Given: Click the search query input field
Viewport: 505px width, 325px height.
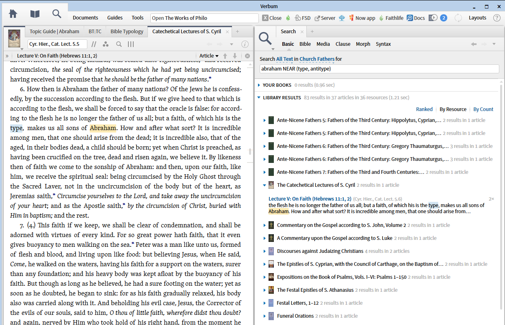Looking at the screenshot, I should (x=379, y=69).
